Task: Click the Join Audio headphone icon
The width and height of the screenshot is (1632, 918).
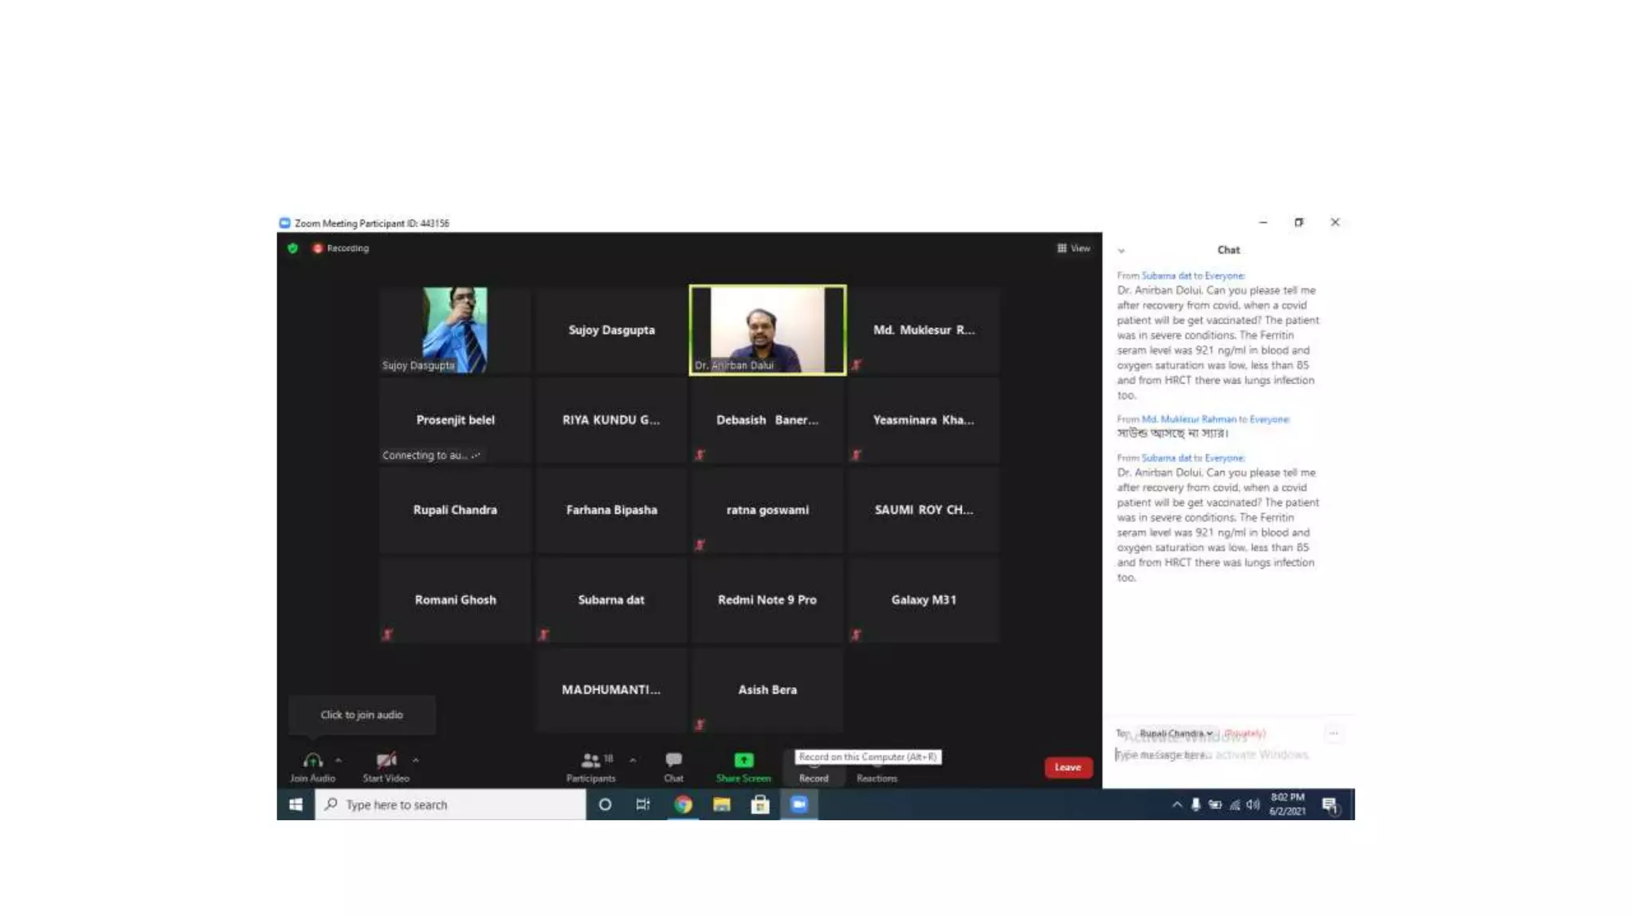Action: [x=312, y=760]
